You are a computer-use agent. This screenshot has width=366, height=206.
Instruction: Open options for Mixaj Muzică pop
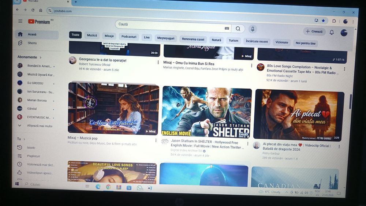pyautogui.click(x=156, y=140)
